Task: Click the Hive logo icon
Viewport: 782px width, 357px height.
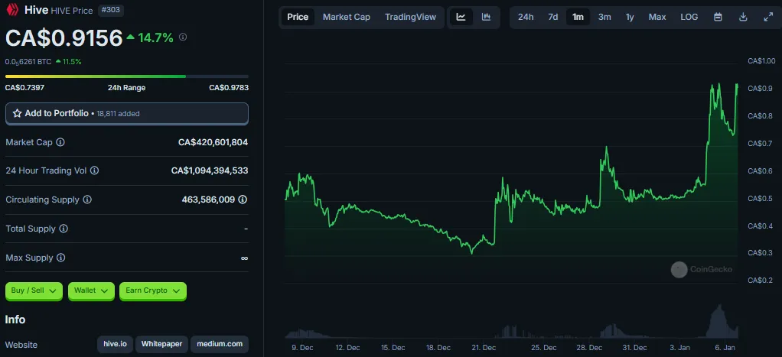Action: tap(12, 11)
